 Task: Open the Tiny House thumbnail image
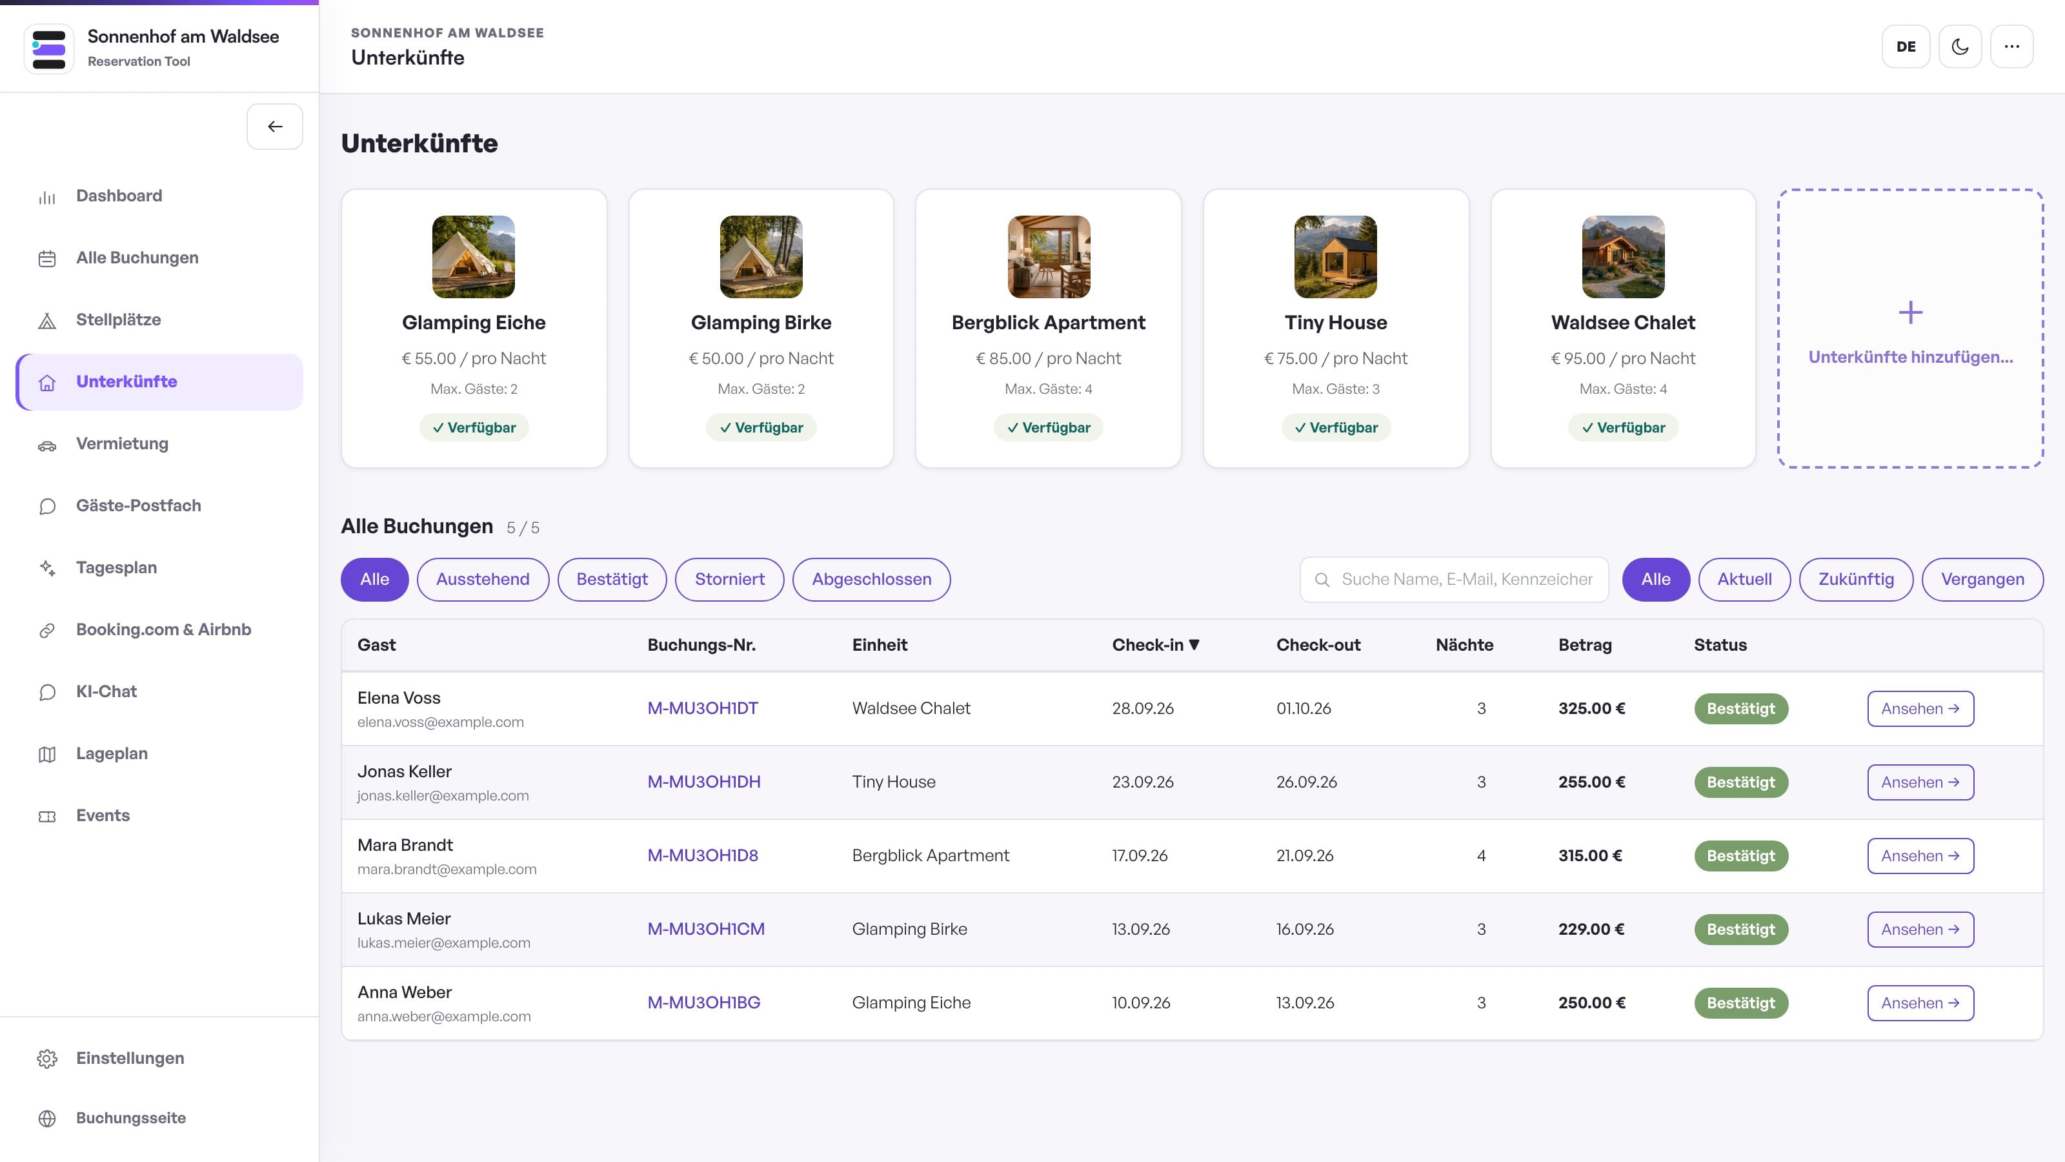click(1336, 257)
